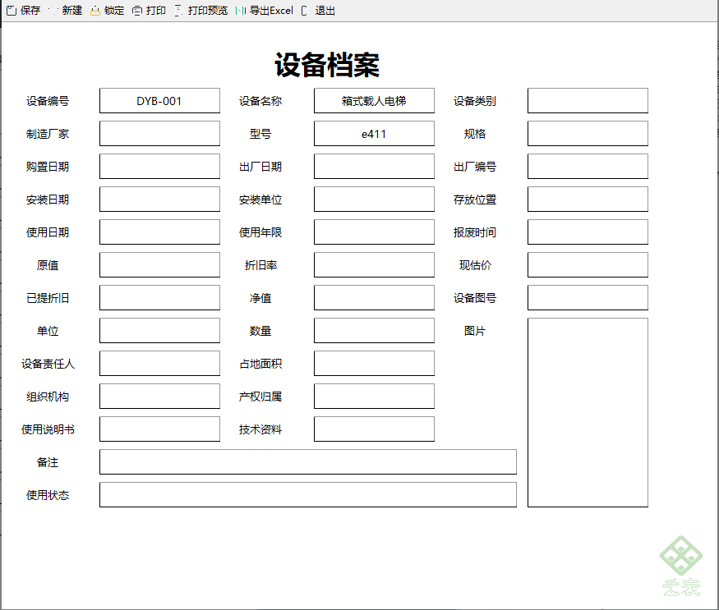Focus the 使用日期 input field
The width and height of the screenshot is (719, 610).
pos(159,232)
